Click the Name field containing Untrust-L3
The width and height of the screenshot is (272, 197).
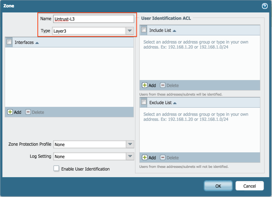(93, 19)
